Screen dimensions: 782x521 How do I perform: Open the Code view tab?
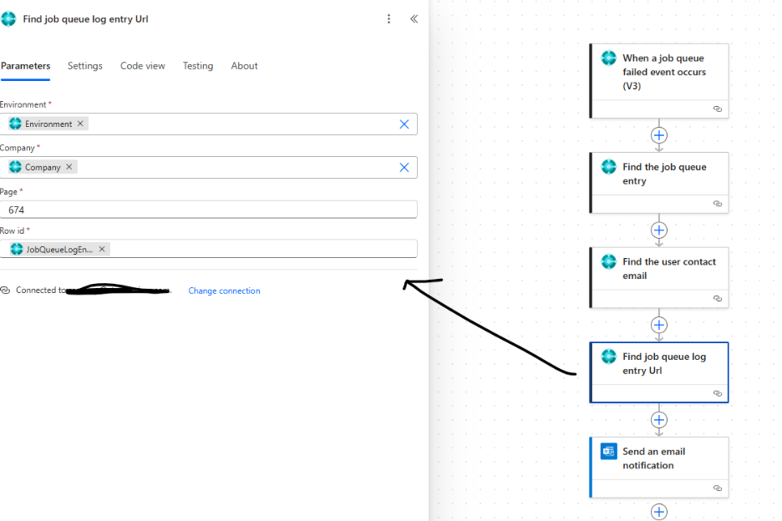(142, 66)
